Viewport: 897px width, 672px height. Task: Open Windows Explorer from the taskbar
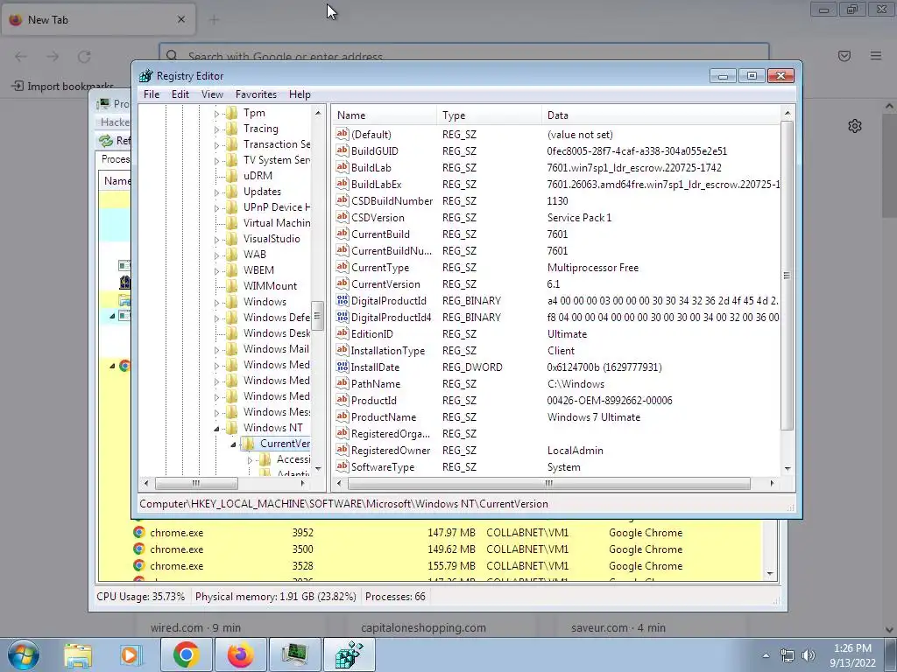pyautogui.click(x=78, y=654)
